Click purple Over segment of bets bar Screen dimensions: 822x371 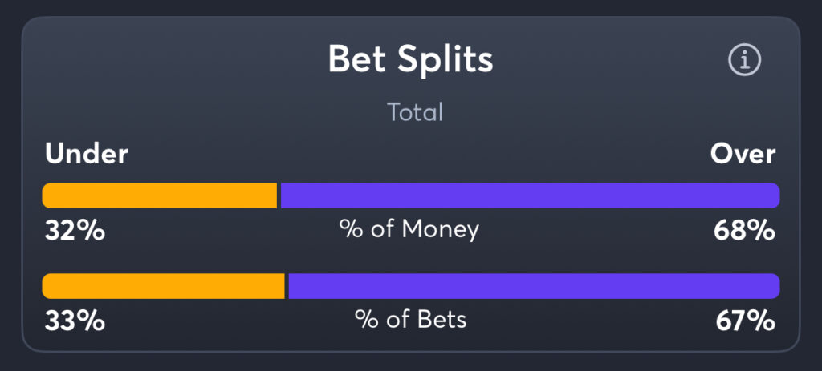(x=534, y=286)
